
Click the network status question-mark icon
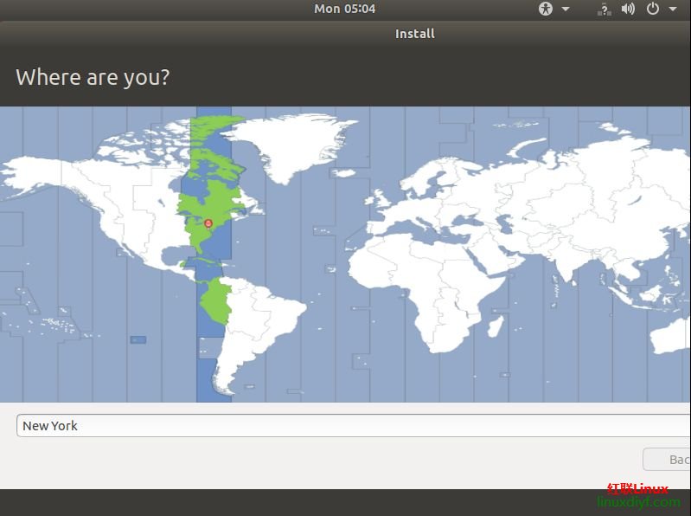[605, 9]
